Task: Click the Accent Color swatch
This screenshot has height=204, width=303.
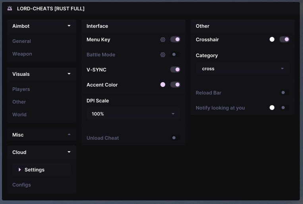Action: click(x=163, y=85)
